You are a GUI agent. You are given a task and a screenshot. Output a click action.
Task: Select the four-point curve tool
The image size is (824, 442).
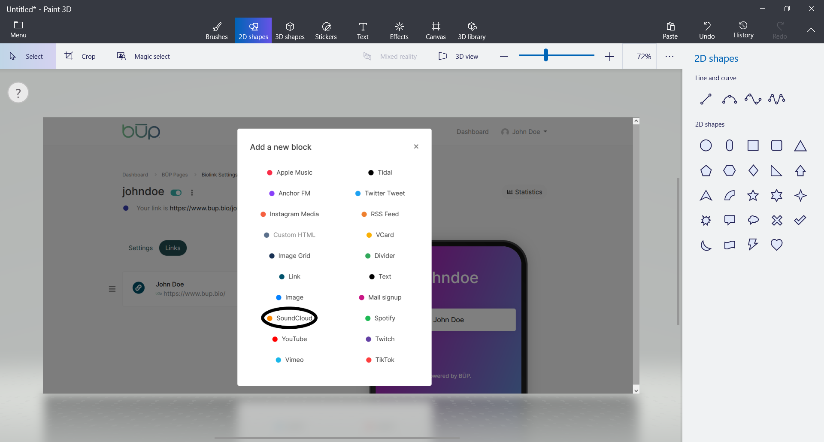[x=777, y=99]
